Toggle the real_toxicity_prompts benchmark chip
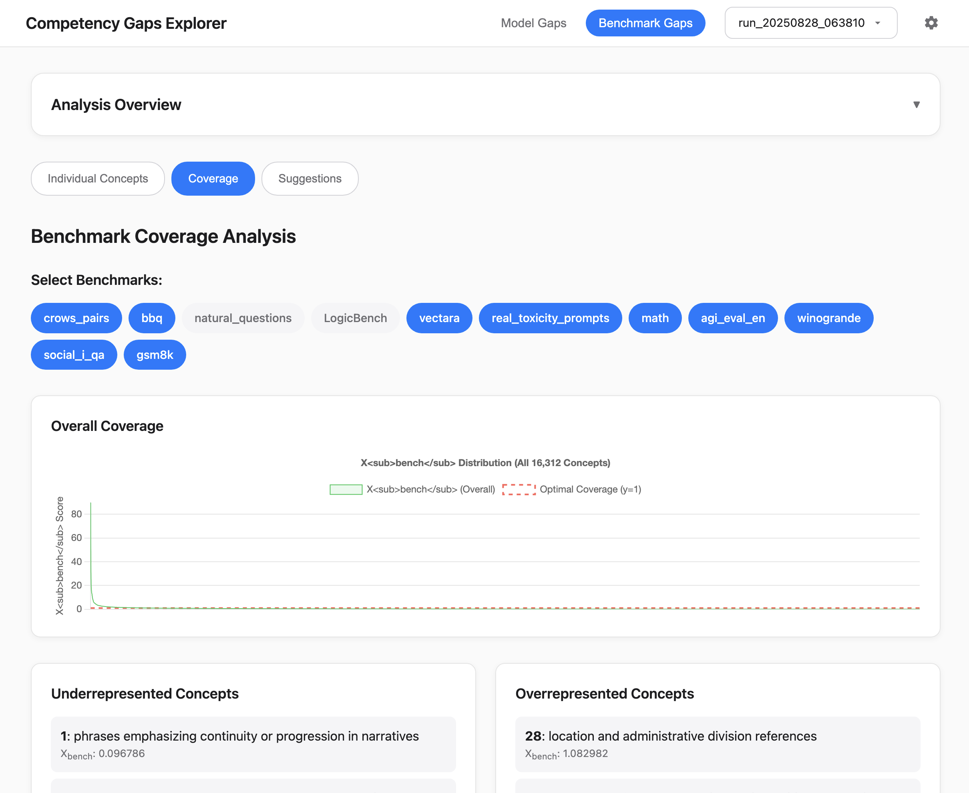Image resolution: width=969 pixels, height=793 pixels. (550, 318)
